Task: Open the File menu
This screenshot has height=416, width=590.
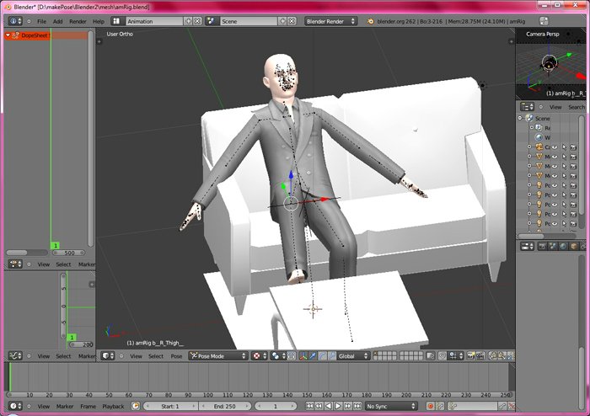Action: click(41, 21)
